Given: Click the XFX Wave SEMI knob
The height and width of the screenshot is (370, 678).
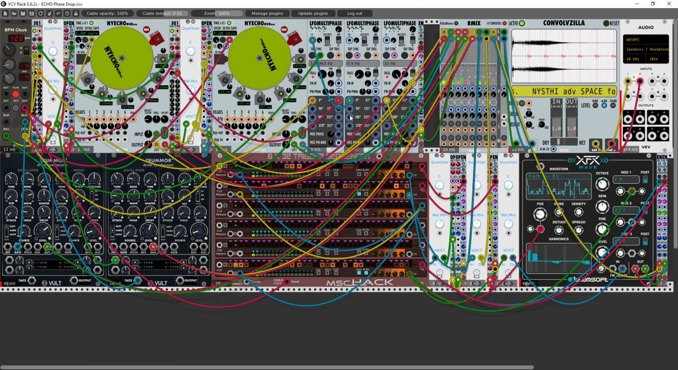Looking at the screenshot, I should coord(602,207).
